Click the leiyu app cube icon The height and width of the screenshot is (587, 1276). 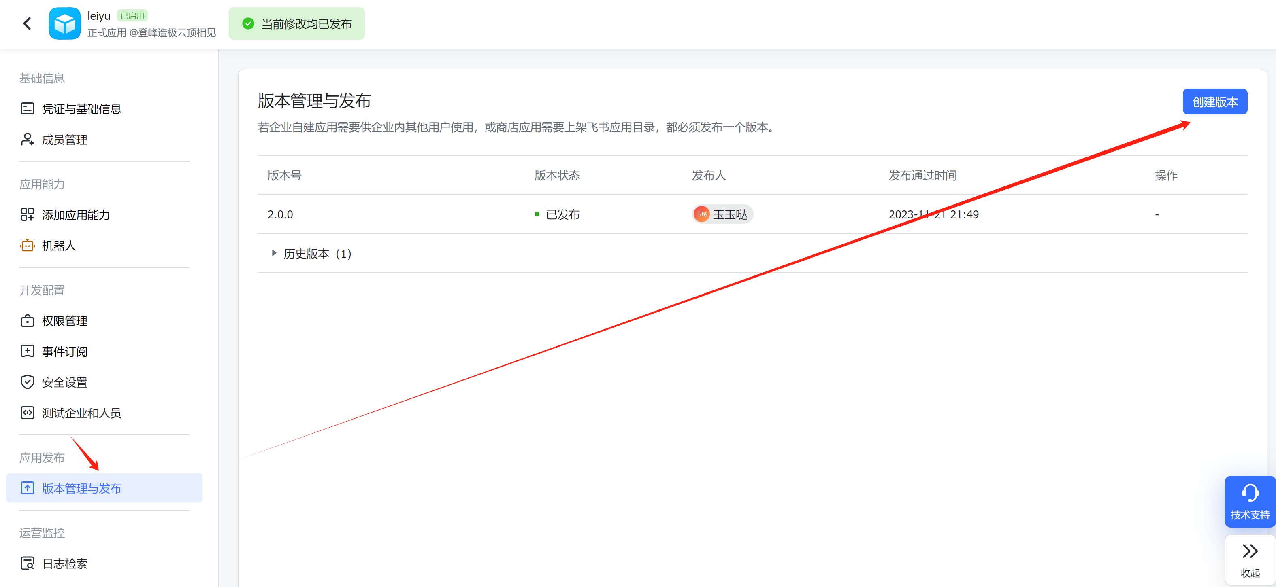click(64, 23)
